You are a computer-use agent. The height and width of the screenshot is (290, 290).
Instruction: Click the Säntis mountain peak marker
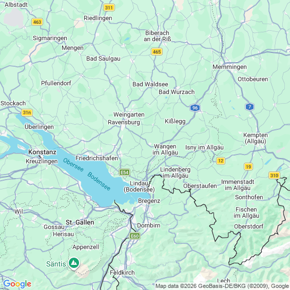(x=74, y=263)
